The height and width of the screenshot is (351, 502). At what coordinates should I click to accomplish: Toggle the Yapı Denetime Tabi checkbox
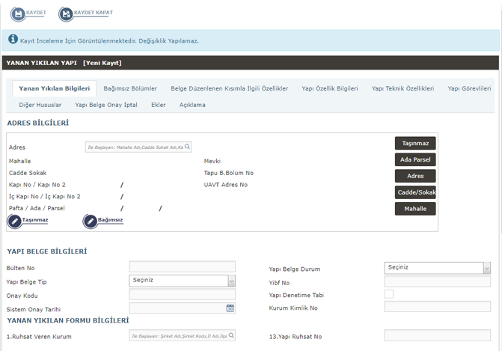[389, 294]
